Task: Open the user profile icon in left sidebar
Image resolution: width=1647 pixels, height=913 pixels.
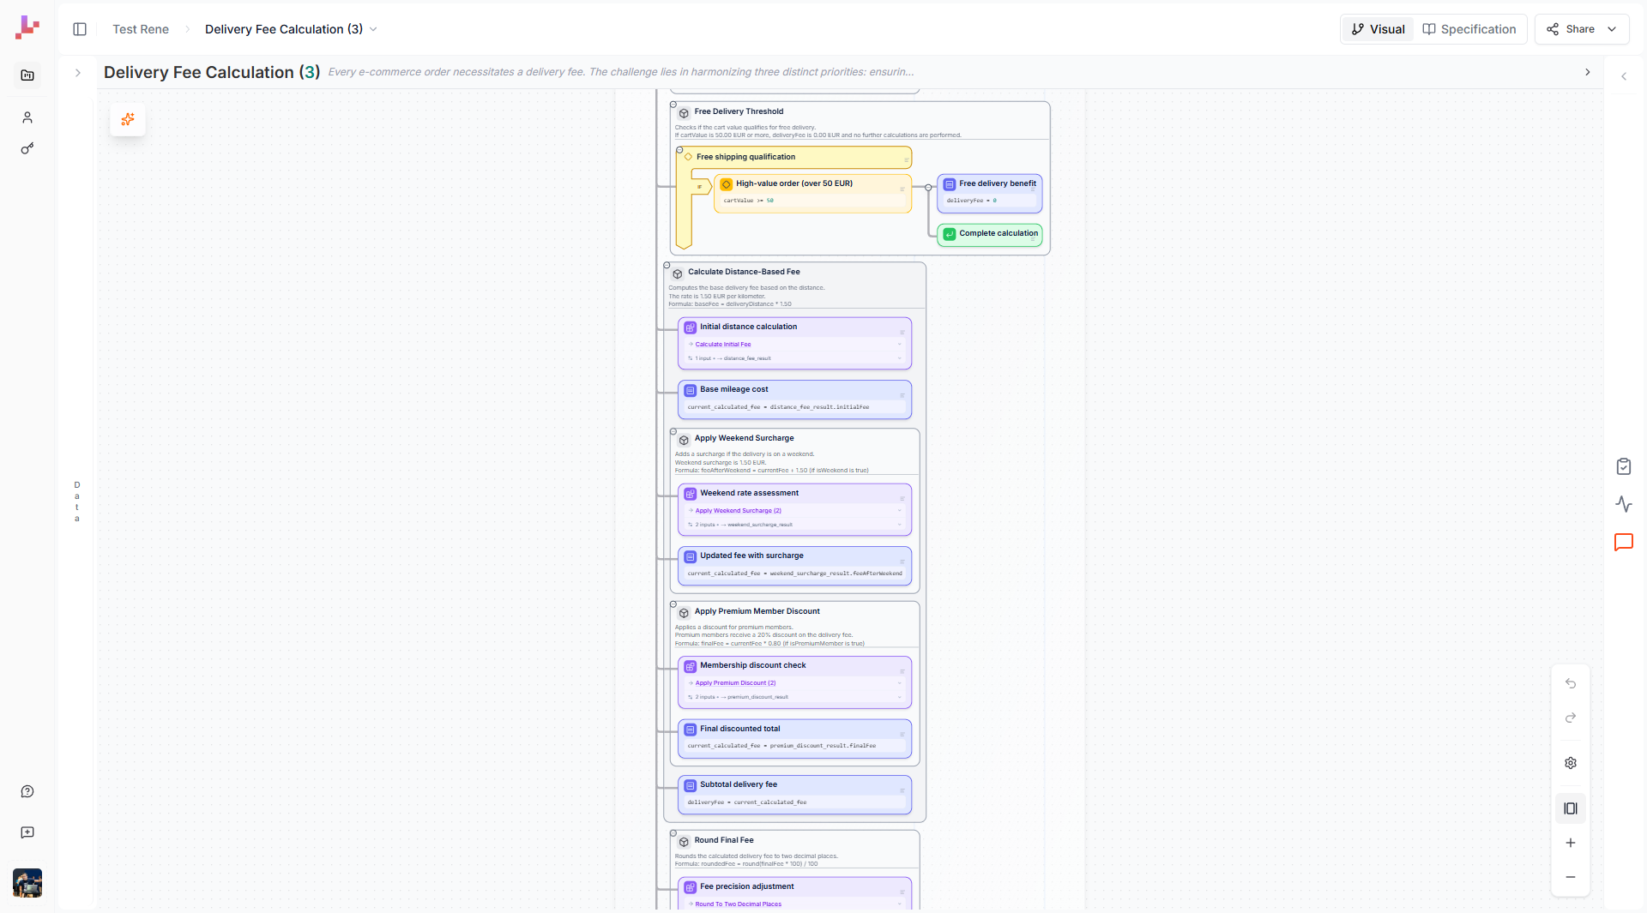Action: pyautogui.click(x=27, y=117)
